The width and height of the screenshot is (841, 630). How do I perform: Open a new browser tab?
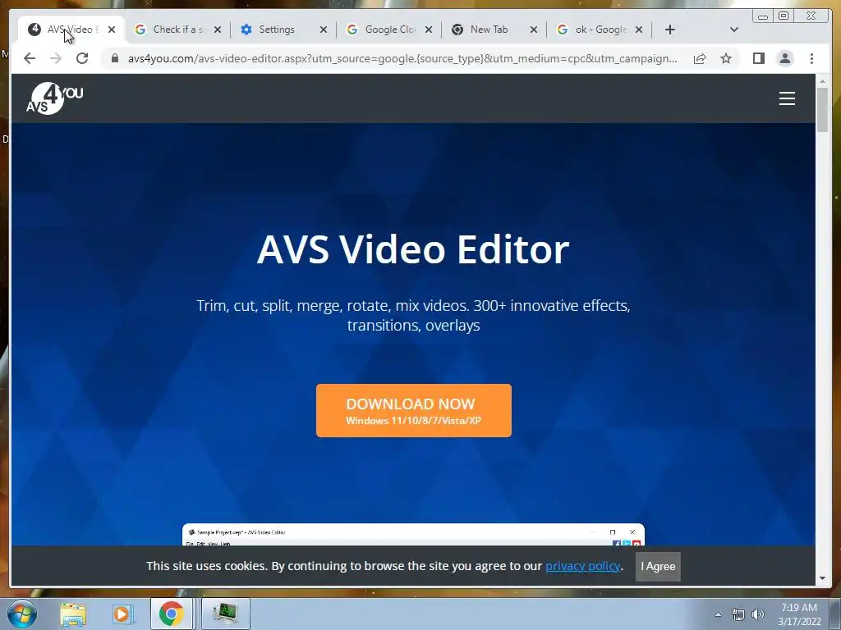670,30
